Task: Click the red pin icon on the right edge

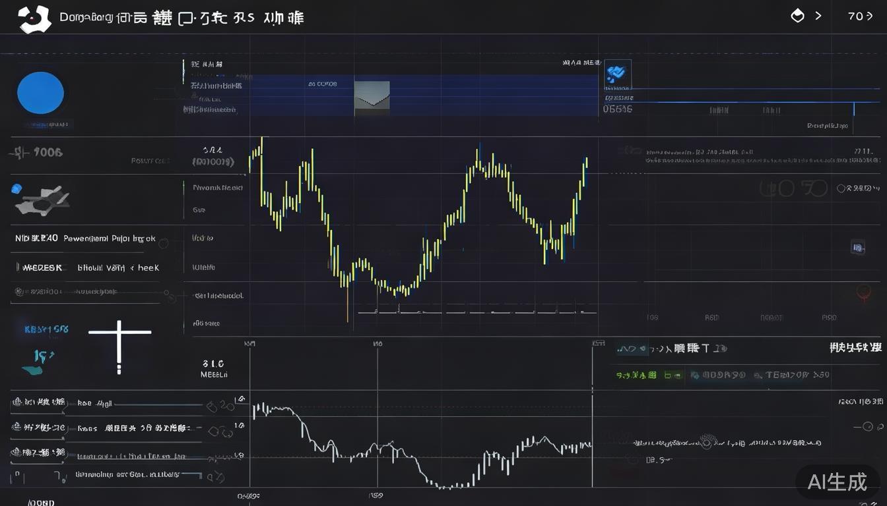Action: [x=863, y=294]
